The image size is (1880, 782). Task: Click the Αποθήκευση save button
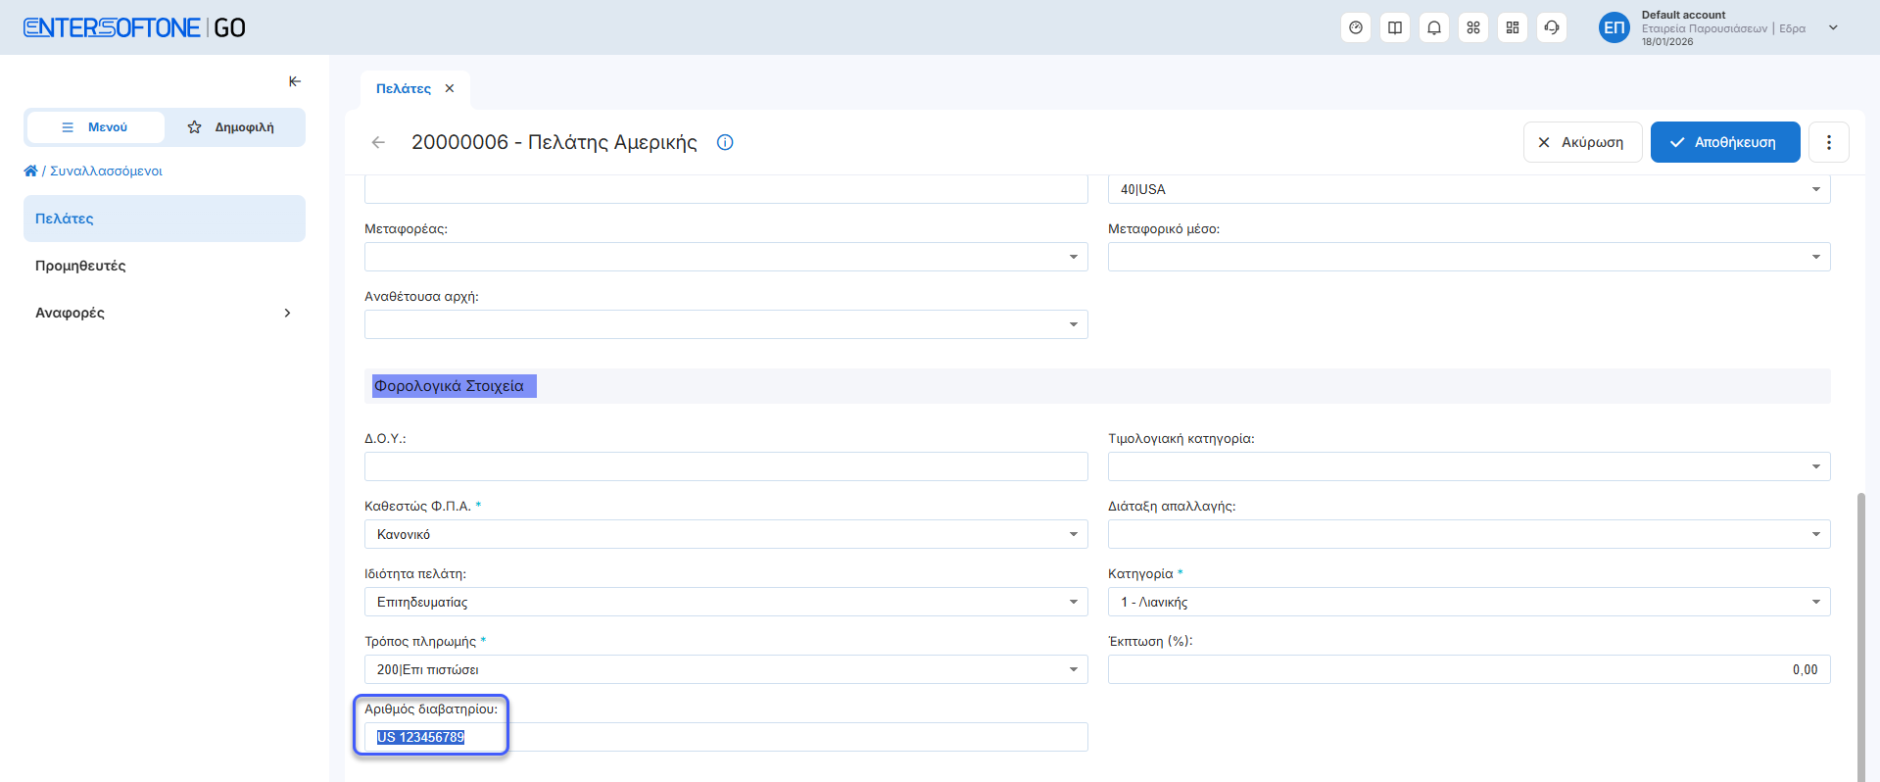tap(1724, 142)
